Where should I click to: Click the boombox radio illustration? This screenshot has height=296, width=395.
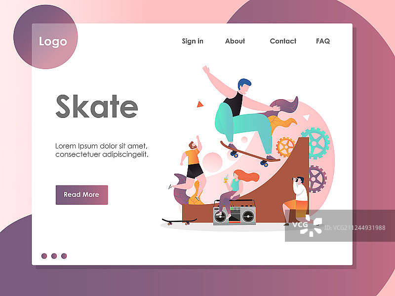point(235,213)
